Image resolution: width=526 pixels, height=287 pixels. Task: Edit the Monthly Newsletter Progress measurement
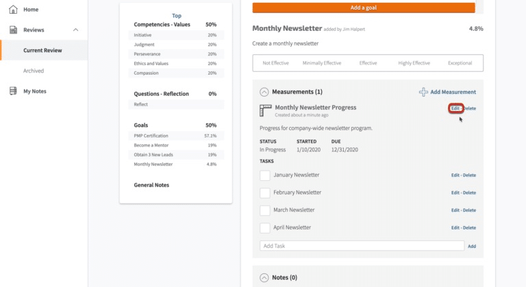pyautogui.click(x=455, y=108)
